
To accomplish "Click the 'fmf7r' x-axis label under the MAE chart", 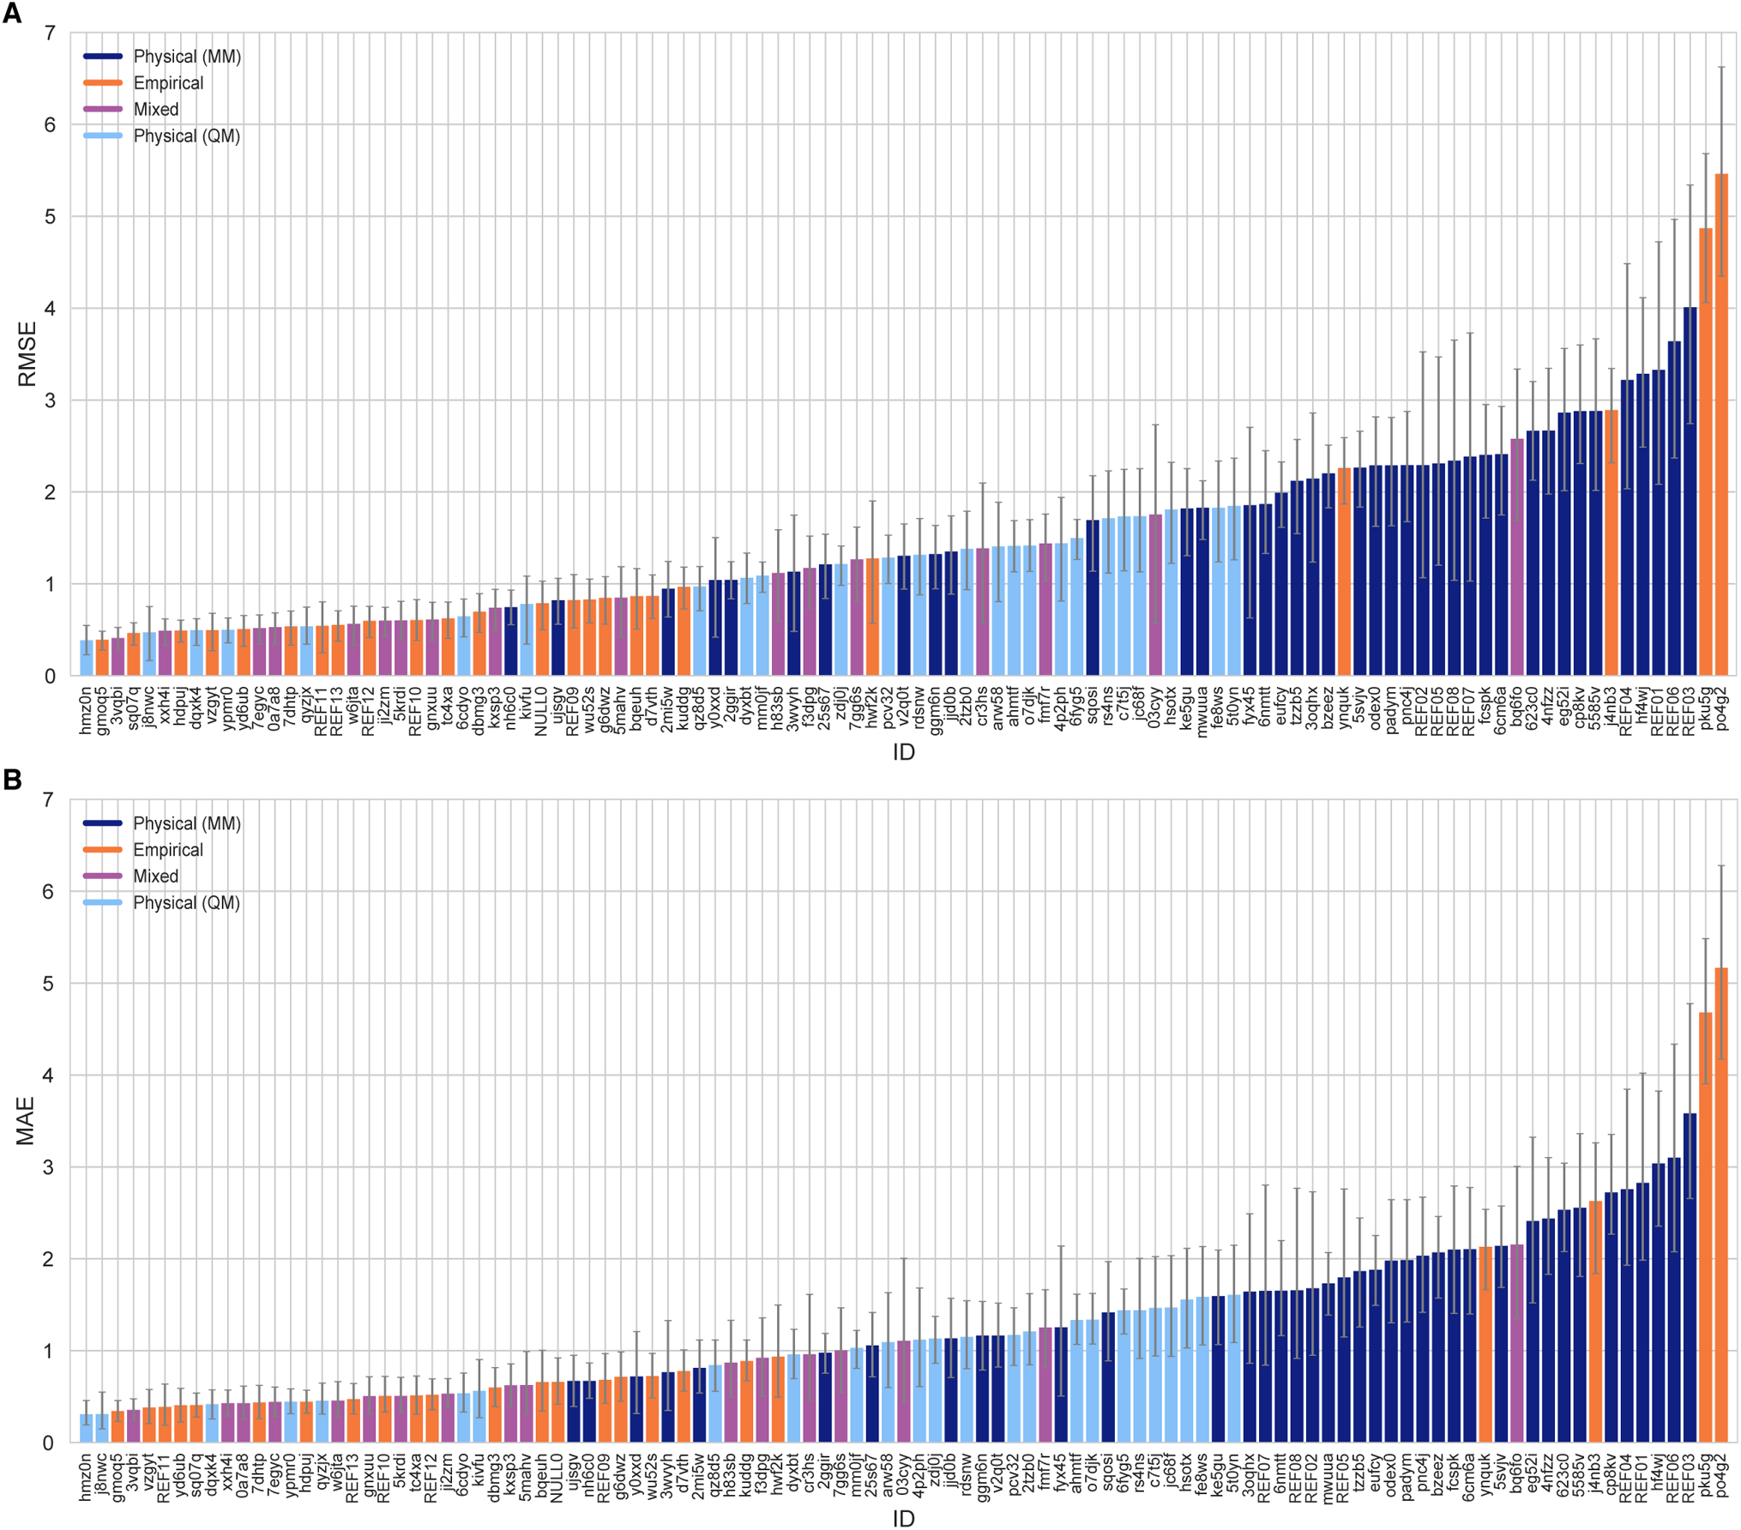I will [1045, 1473].
